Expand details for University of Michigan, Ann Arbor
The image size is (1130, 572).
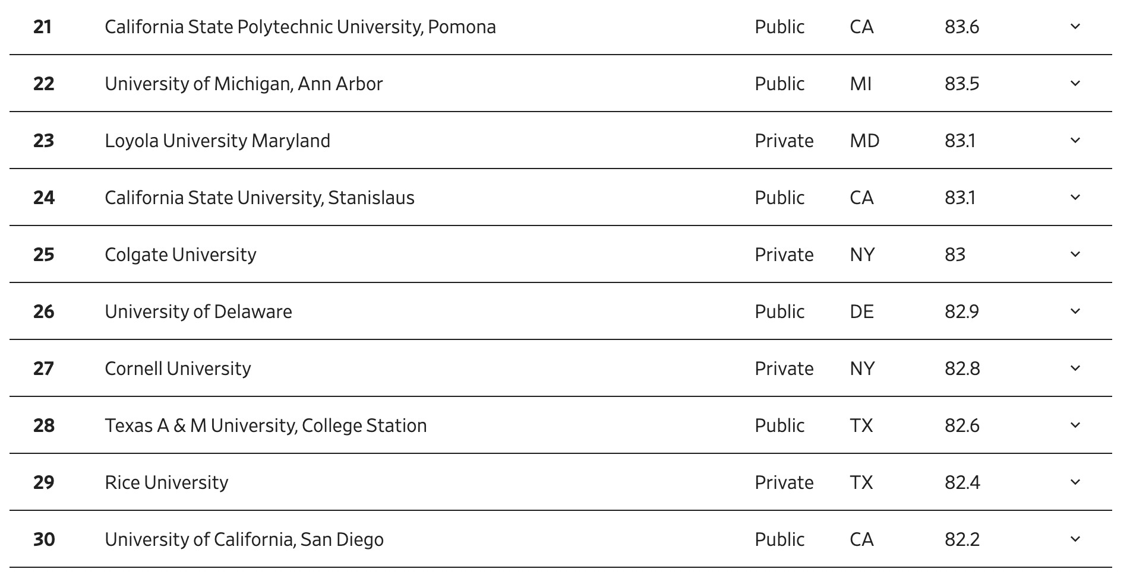coord(1075,84)
